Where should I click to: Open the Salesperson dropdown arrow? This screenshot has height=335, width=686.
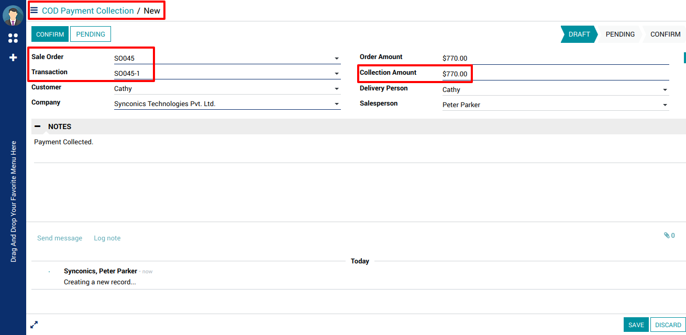pos(665,105)
